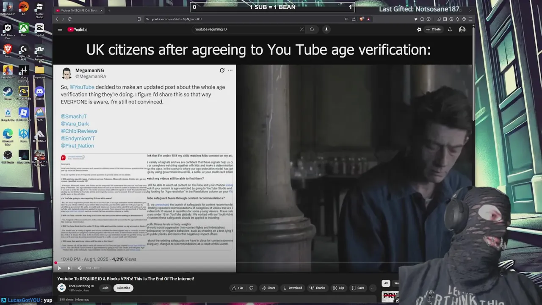542x305 pixels.
Task: Open TheQuartering channel name link
Action: coord(80,286)
